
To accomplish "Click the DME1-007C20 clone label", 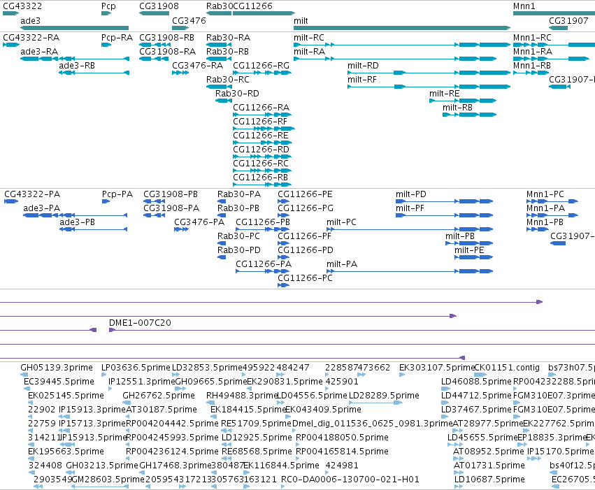I will pyautogui.click(x=140, y=323).
